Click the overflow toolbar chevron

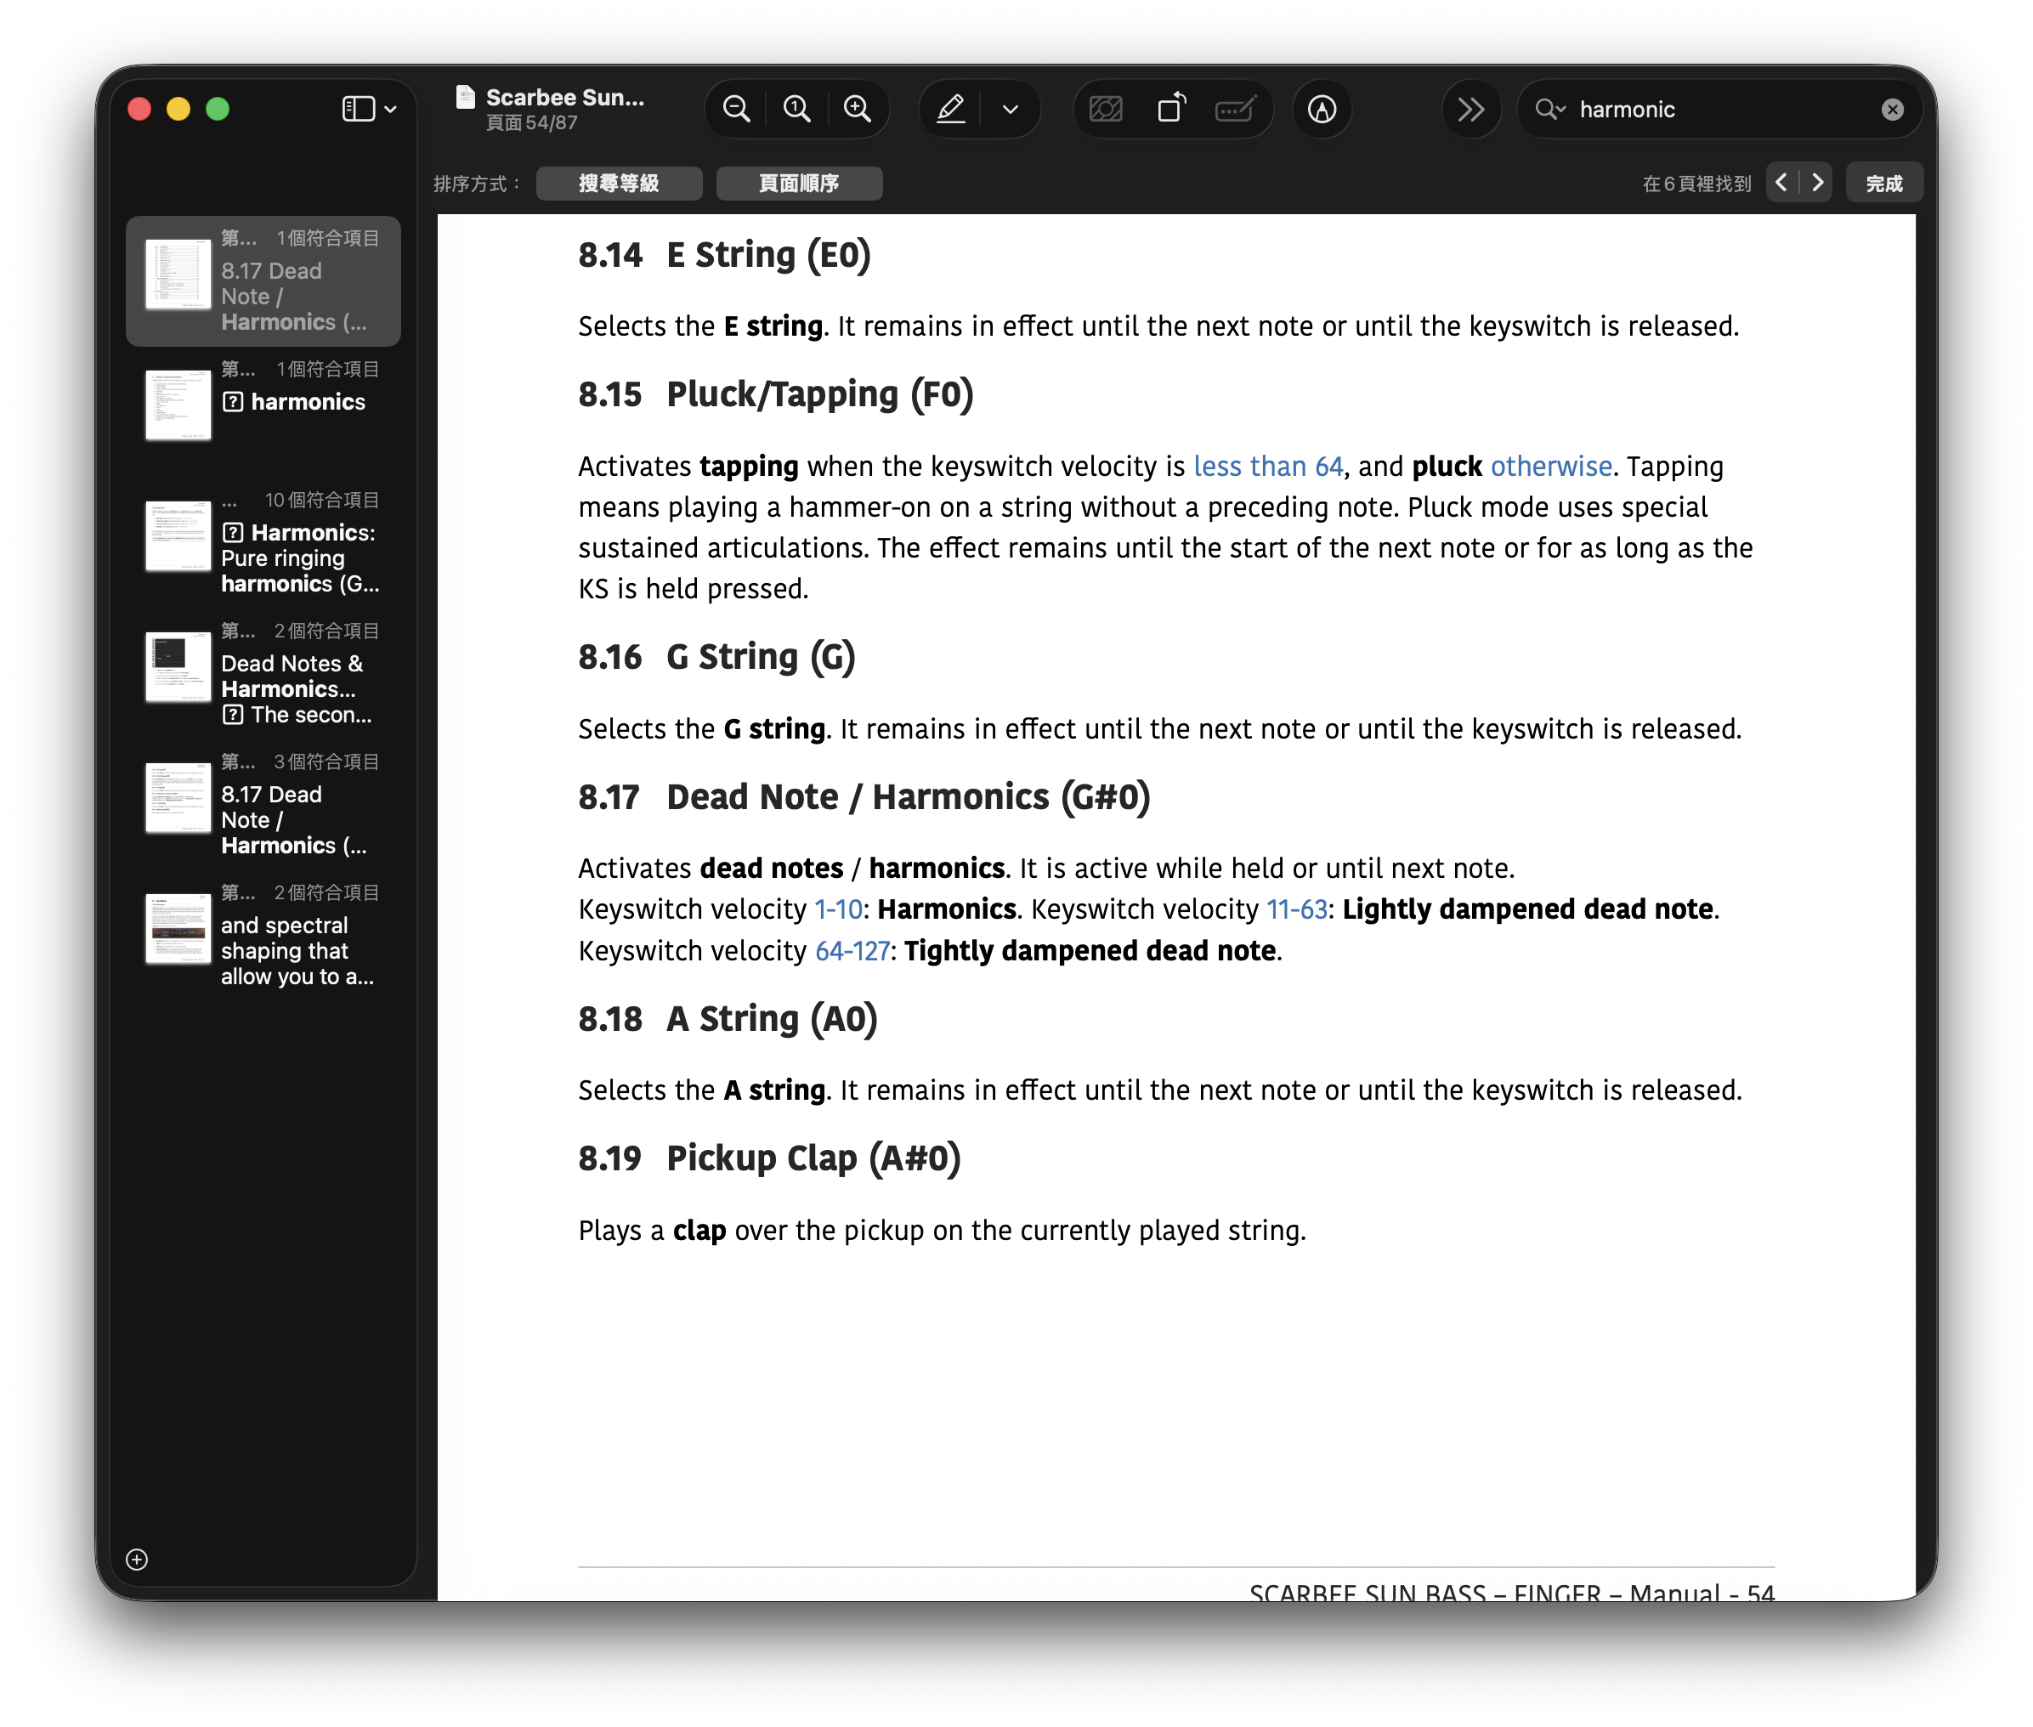(1471, 109)
